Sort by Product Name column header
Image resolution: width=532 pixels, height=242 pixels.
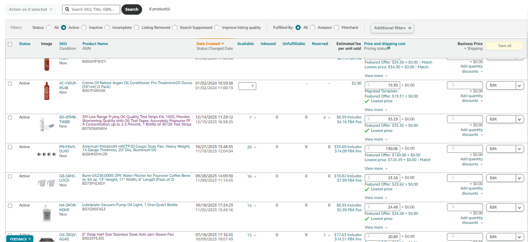coord(95,44)
